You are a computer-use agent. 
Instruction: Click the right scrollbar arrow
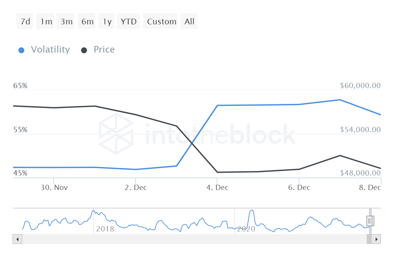pos(377,239)
